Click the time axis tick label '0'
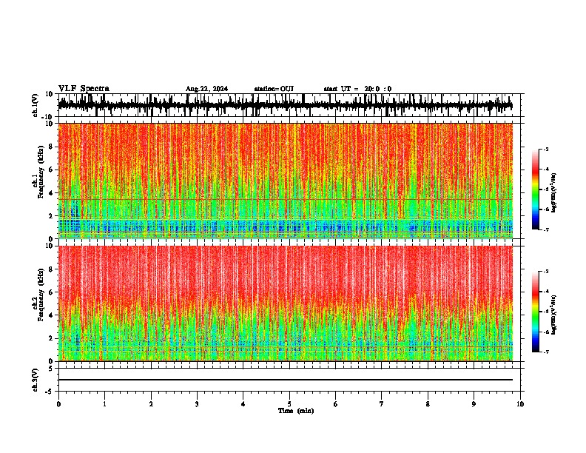This screenshot has width=586, height=453. coord(58,404)
